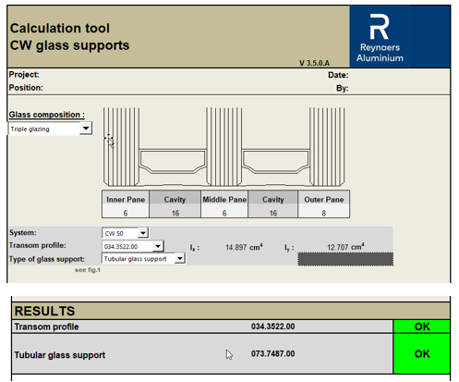Click the Calculation tool CW glass supports title
Image resolution: width=459 pixels, height=382 pixels.
coord(69,37)
